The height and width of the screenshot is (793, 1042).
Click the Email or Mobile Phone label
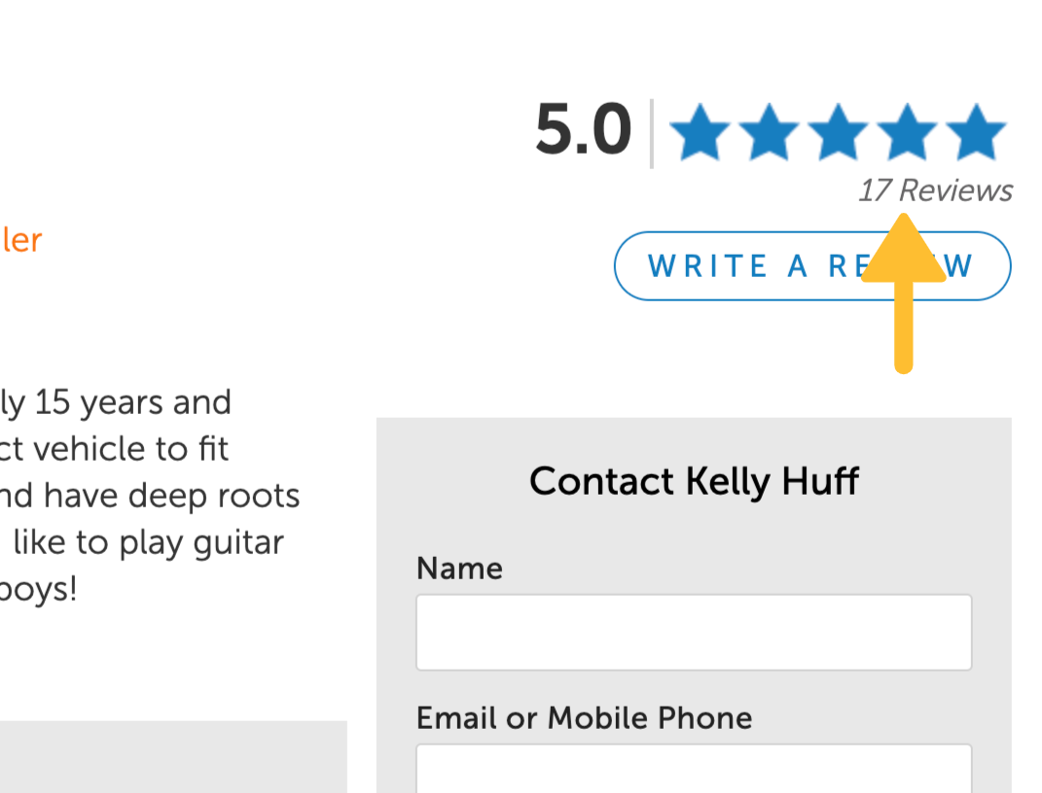point(584,718)
